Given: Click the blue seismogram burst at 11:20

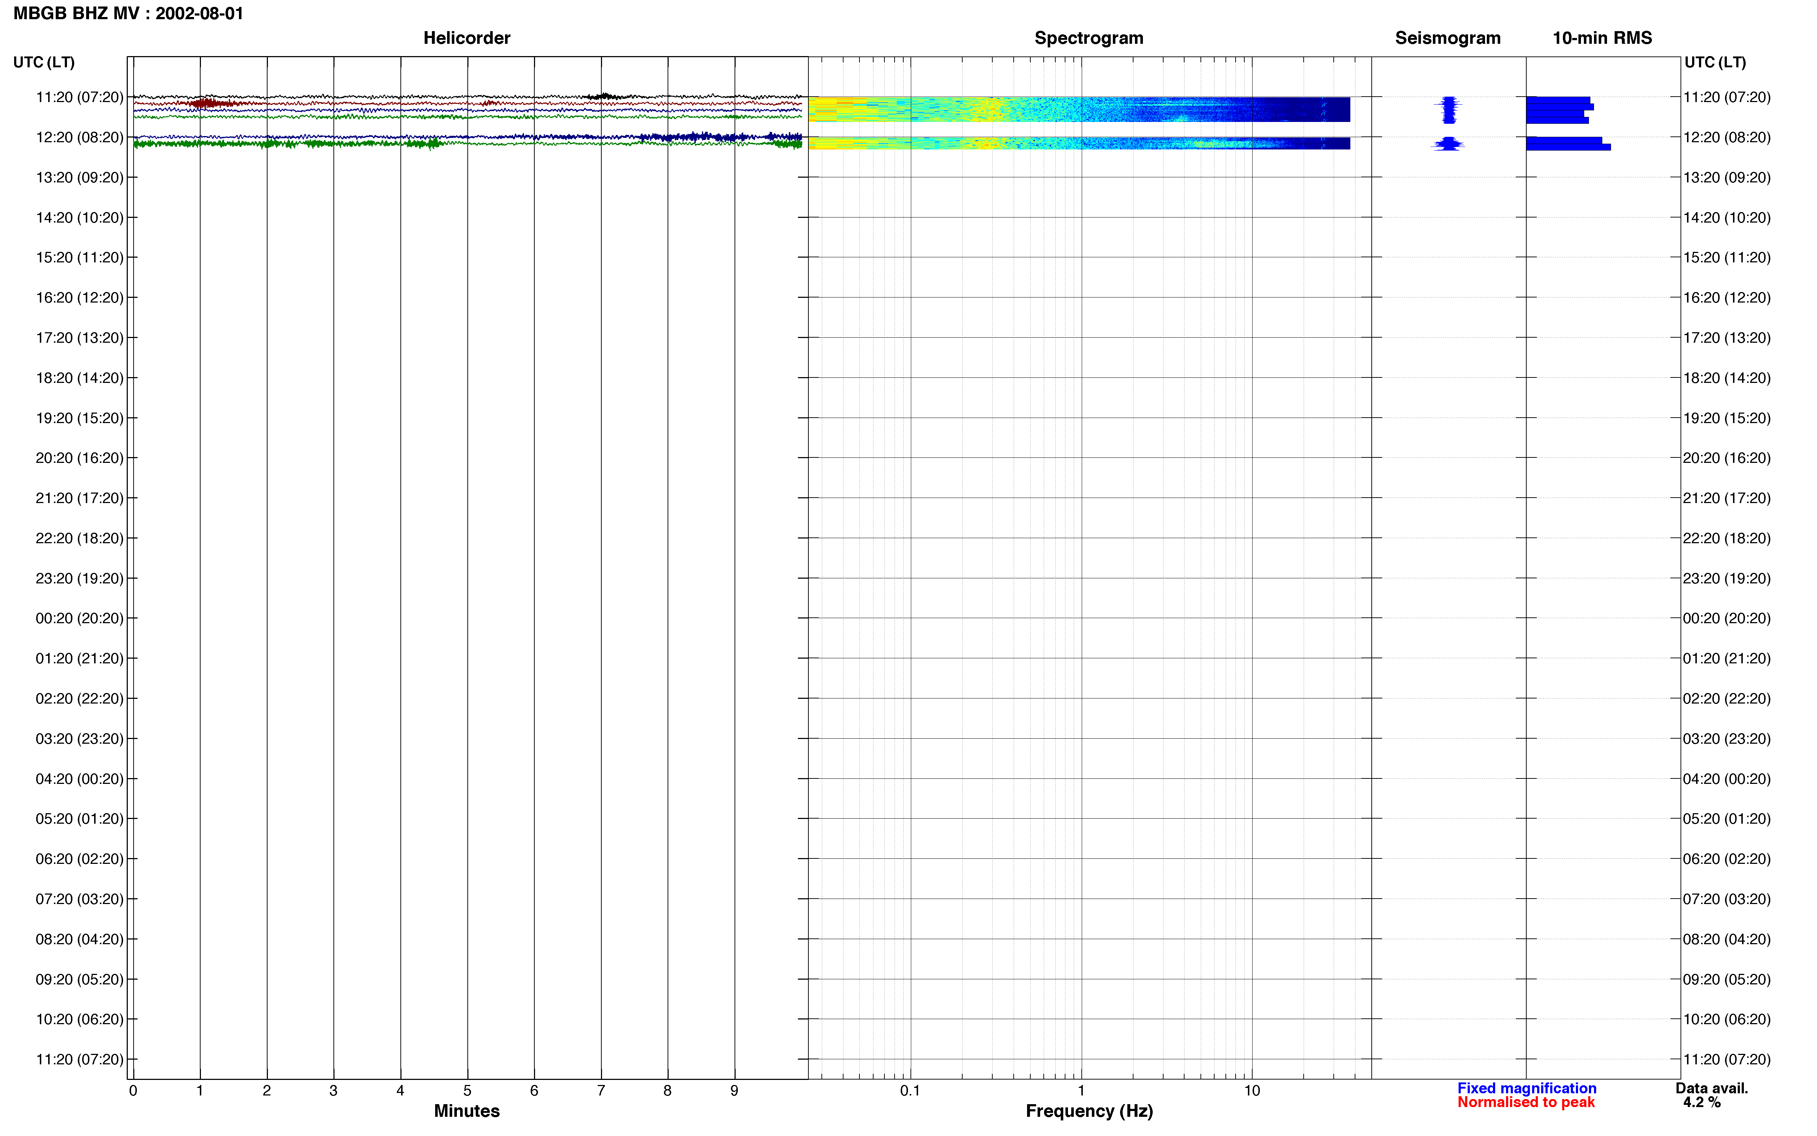Looking at the screenshot, I should 1449,110.
